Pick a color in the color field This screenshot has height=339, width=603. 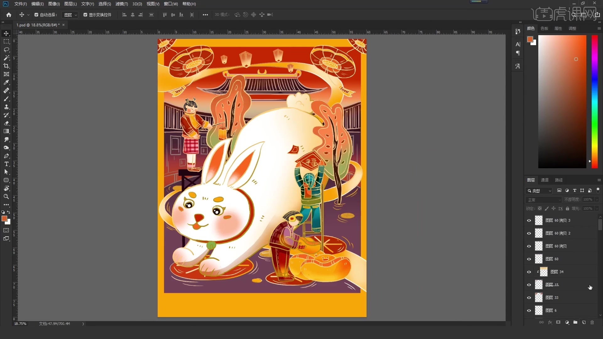[562, 102]
